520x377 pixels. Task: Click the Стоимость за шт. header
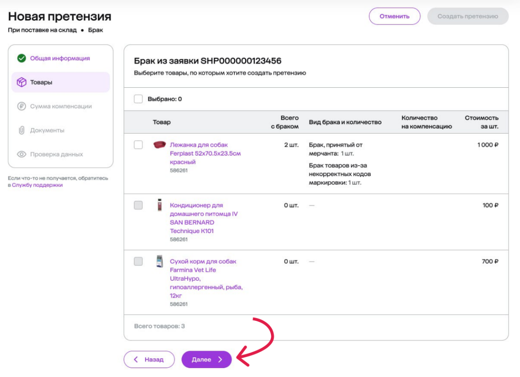pos(482,122)
